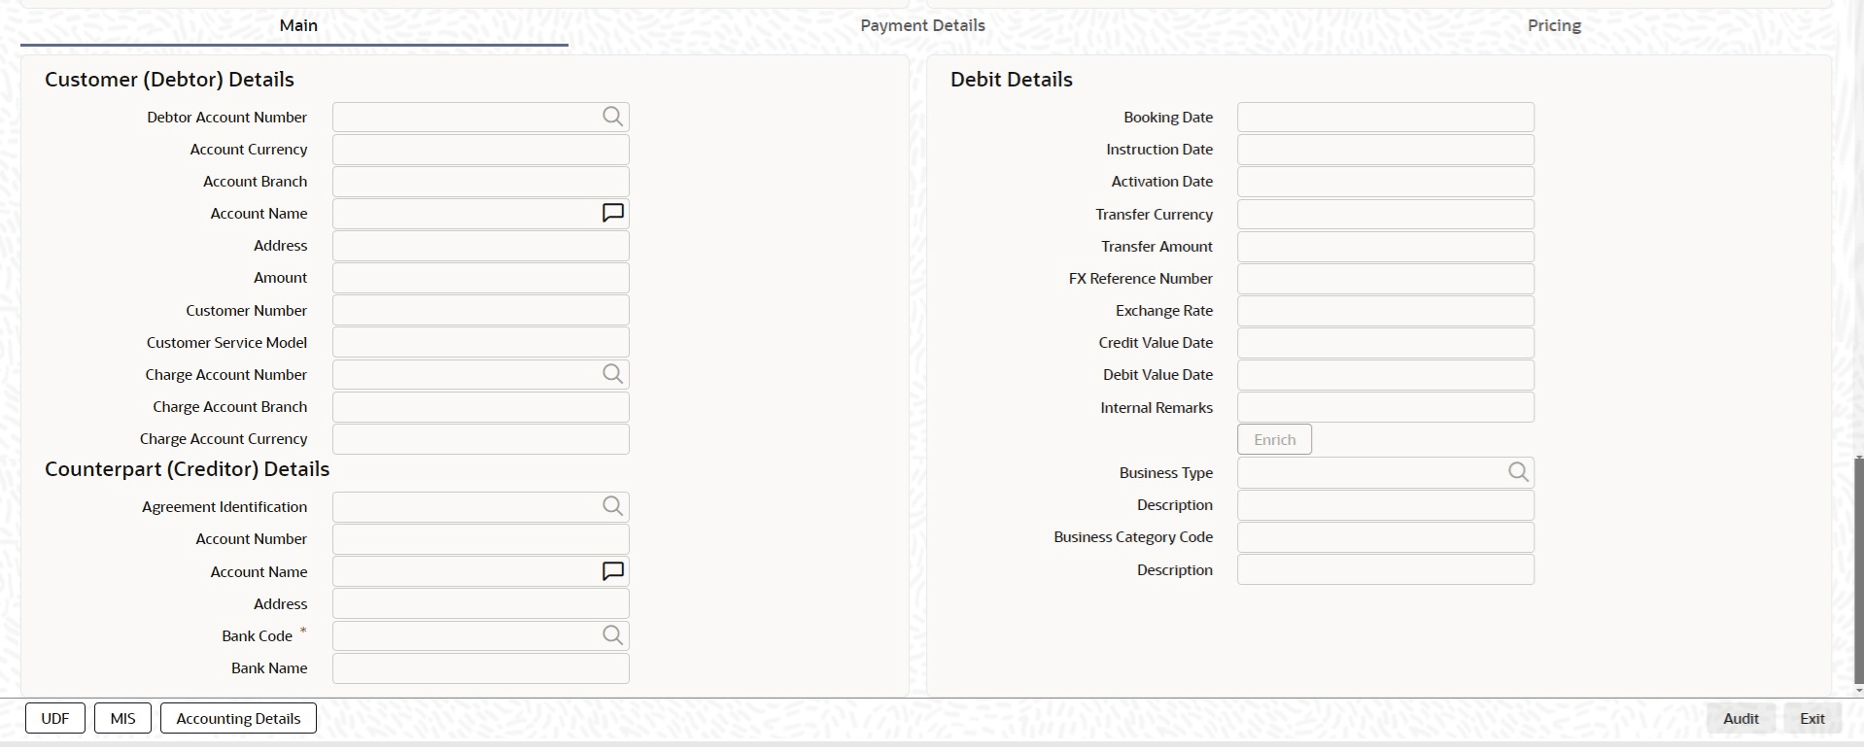
Task: Click the vertical scrollbar thumb
Action: click(x=1858, y=569)
